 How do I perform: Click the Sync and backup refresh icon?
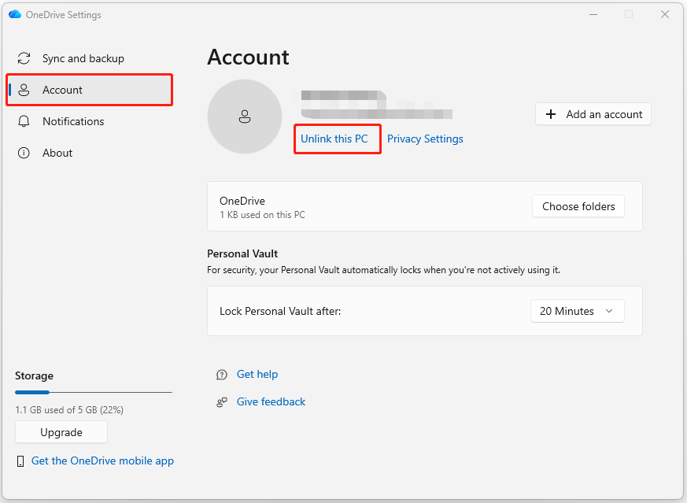[23, 57]
